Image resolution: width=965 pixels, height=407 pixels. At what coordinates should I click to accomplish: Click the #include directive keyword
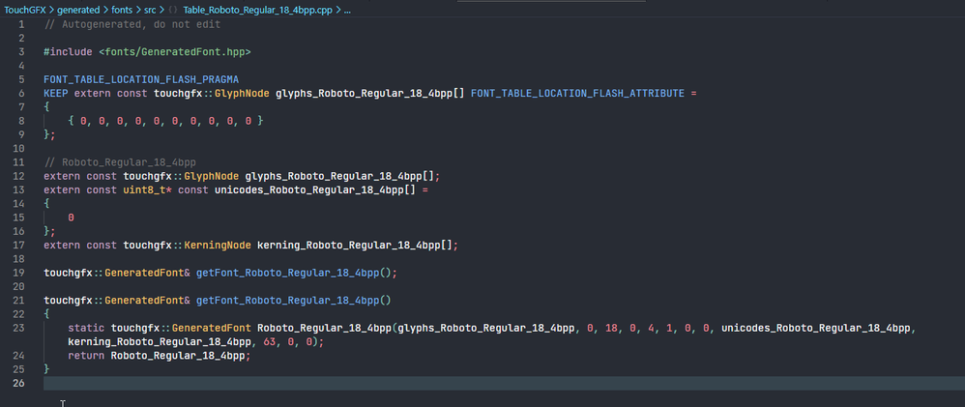coord(68,52)
